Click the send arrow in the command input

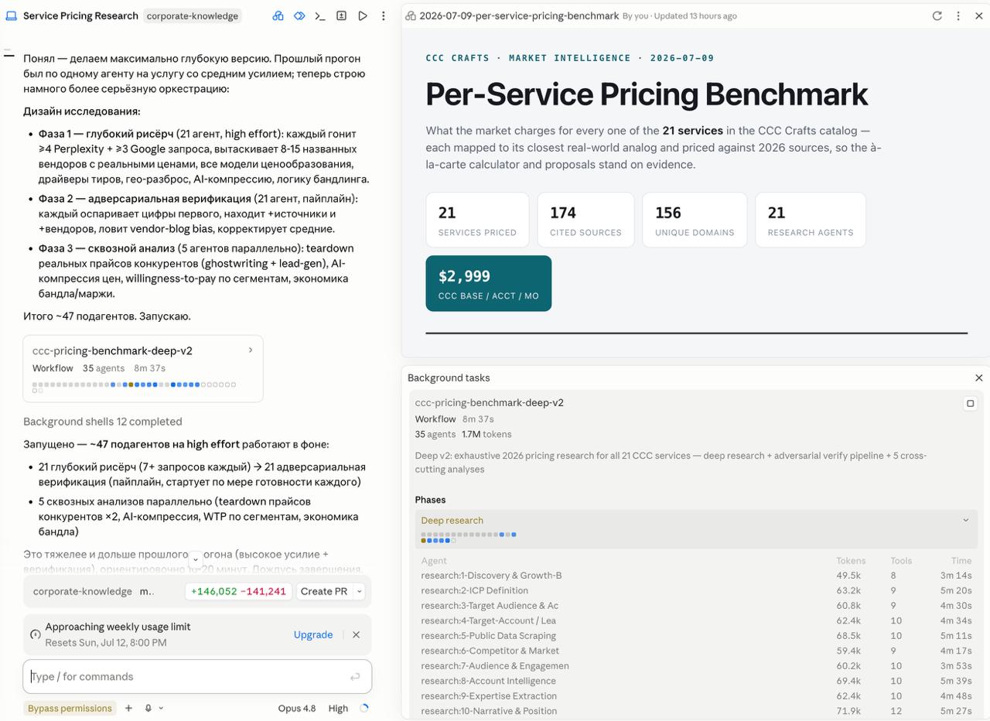pos(355,677)
